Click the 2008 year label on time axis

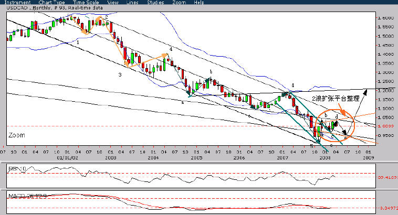point(325,158)
